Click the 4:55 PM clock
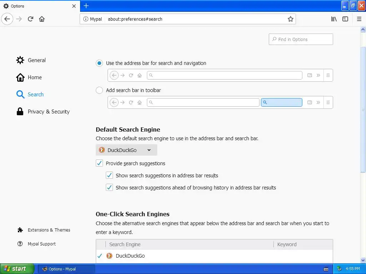This screenshot has width=366, height=274. [353, 269]
